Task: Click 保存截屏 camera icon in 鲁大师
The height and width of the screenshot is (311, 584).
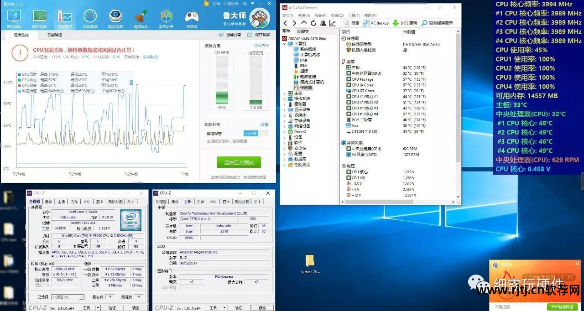Action: coord(250,35)
